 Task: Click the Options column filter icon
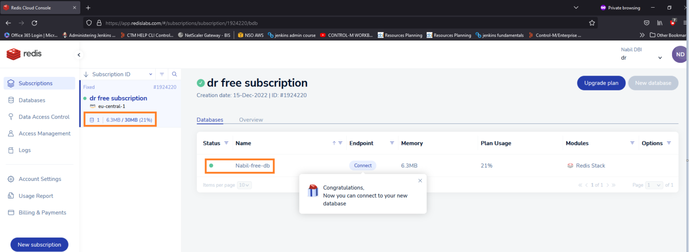[669, 143]
